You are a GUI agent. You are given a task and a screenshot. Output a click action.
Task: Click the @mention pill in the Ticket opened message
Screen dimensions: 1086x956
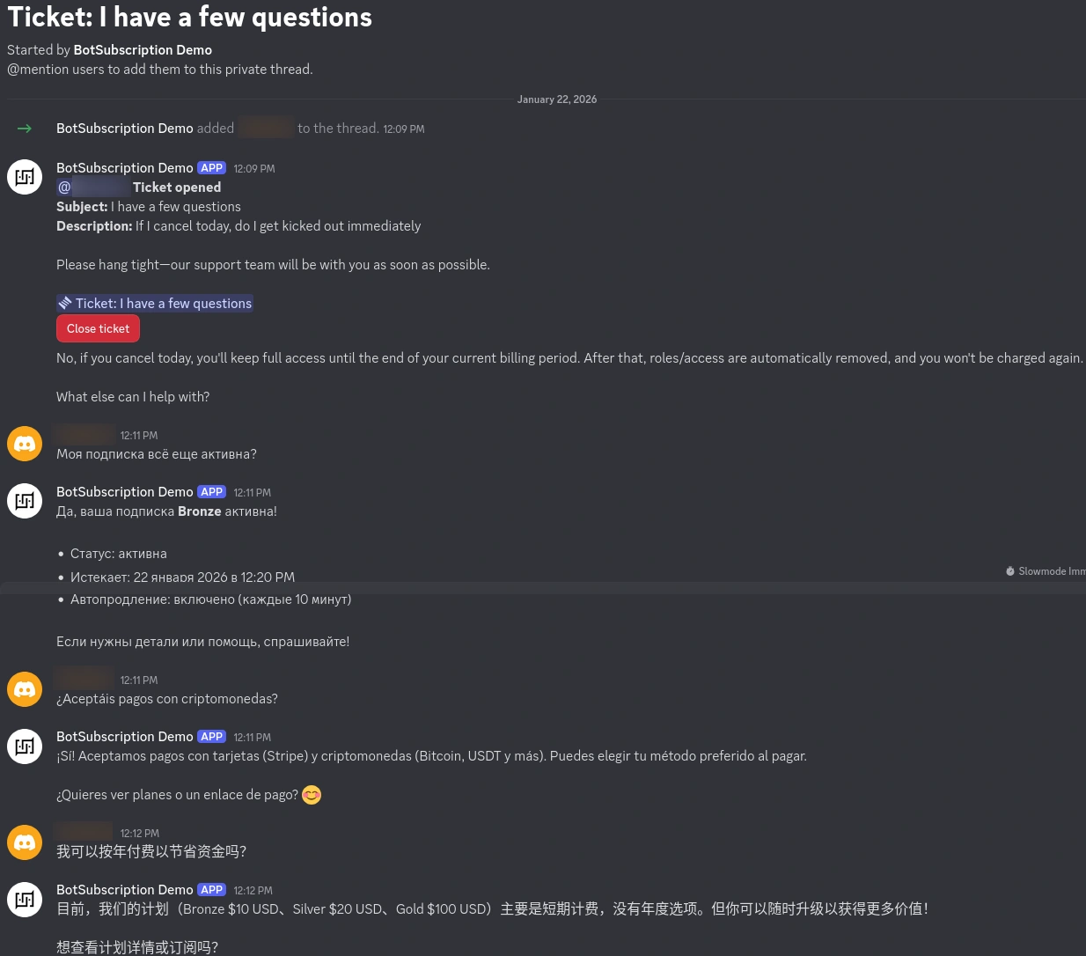pyautogui.click(x=93, y=187)
